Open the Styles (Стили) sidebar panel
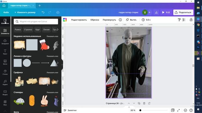 pos(5,72)
